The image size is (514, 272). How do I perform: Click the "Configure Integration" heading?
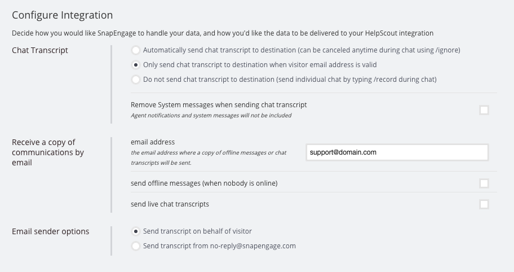[x=63, y=15]
